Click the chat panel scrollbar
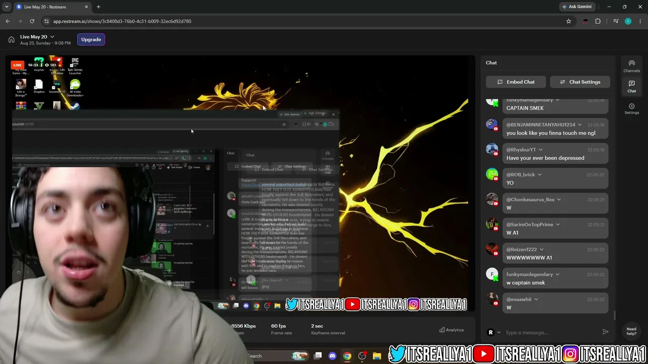The image size is (648, 364). pyautogui.click(x=615, y=316)
